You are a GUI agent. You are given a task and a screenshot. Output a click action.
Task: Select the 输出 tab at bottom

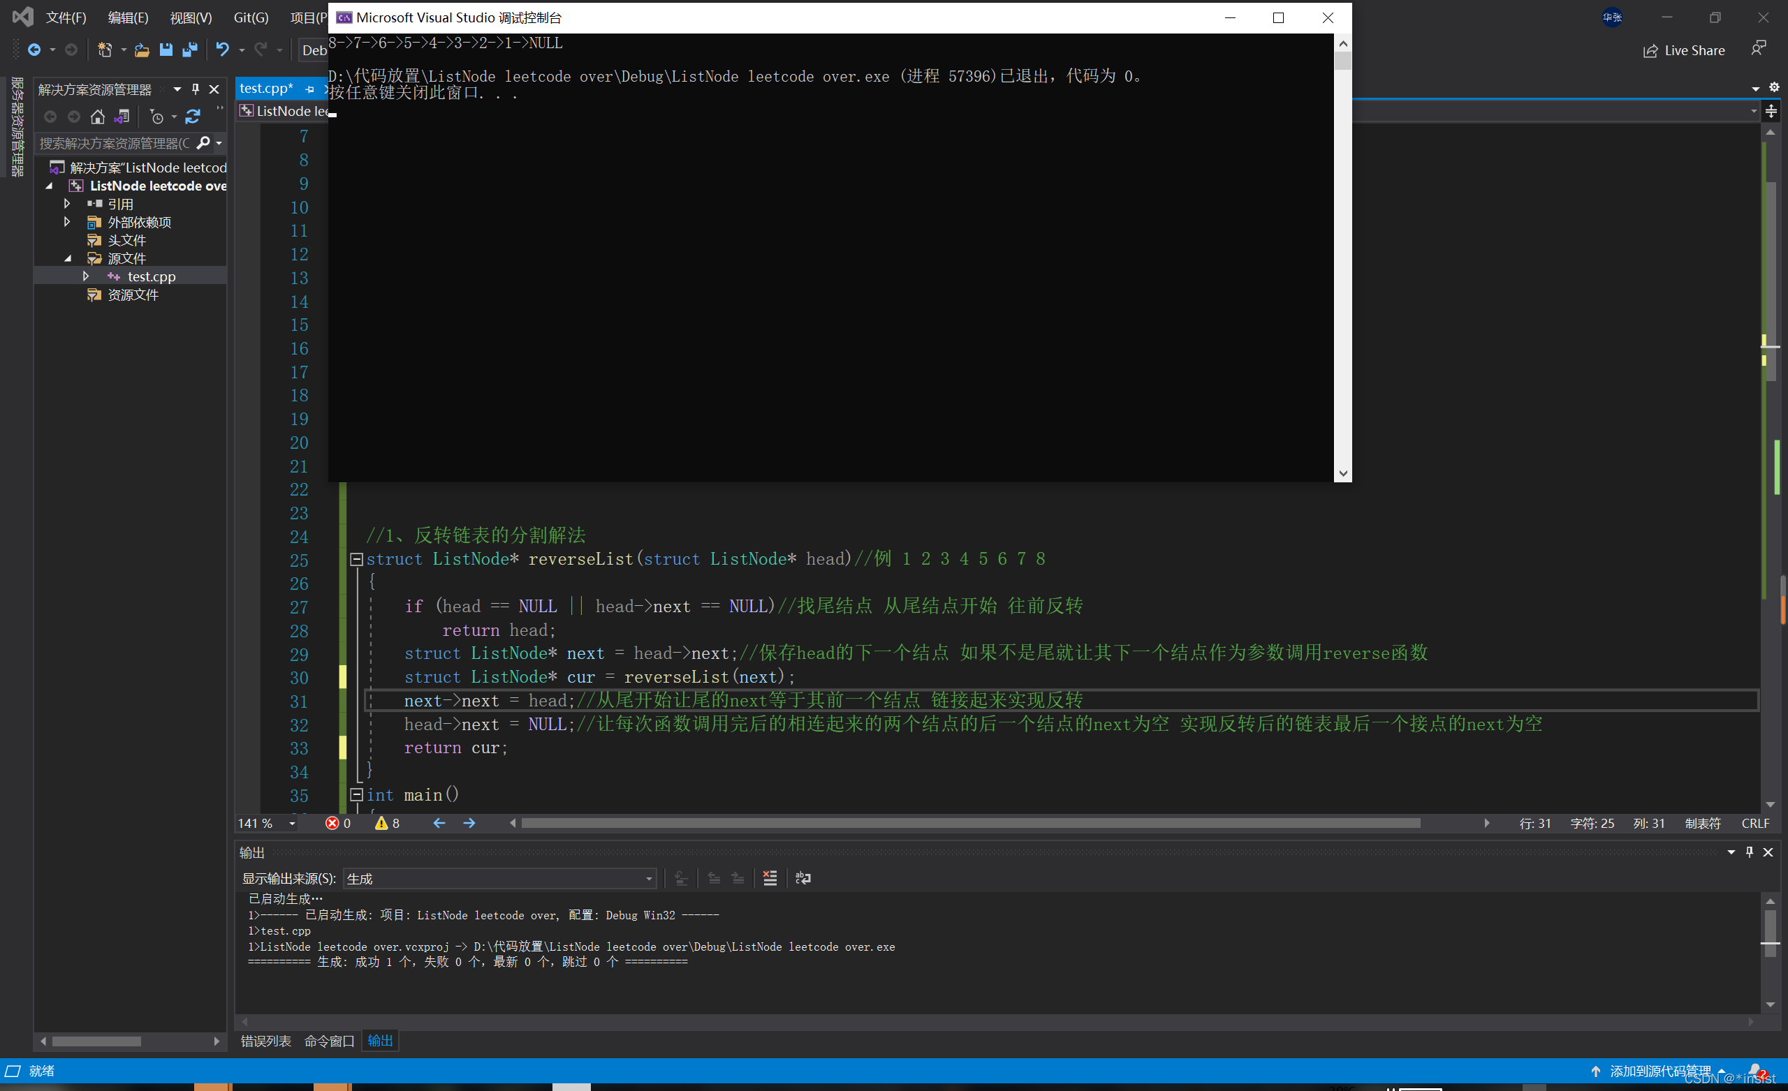[380, 1041]
